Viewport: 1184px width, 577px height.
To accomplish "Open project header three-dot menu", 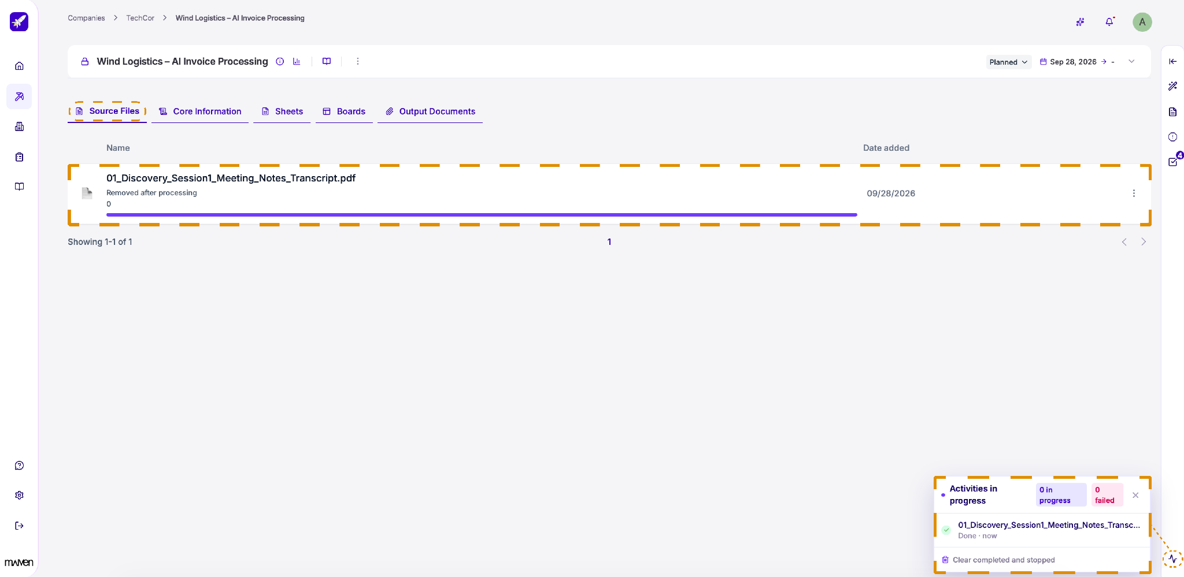I will 358,61.
